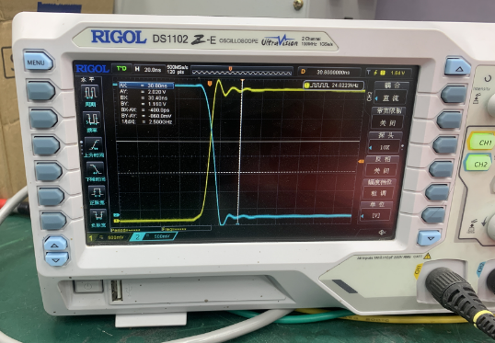Push the top-right up arrow button
This screenshot has height=343, width=495.
458,67
